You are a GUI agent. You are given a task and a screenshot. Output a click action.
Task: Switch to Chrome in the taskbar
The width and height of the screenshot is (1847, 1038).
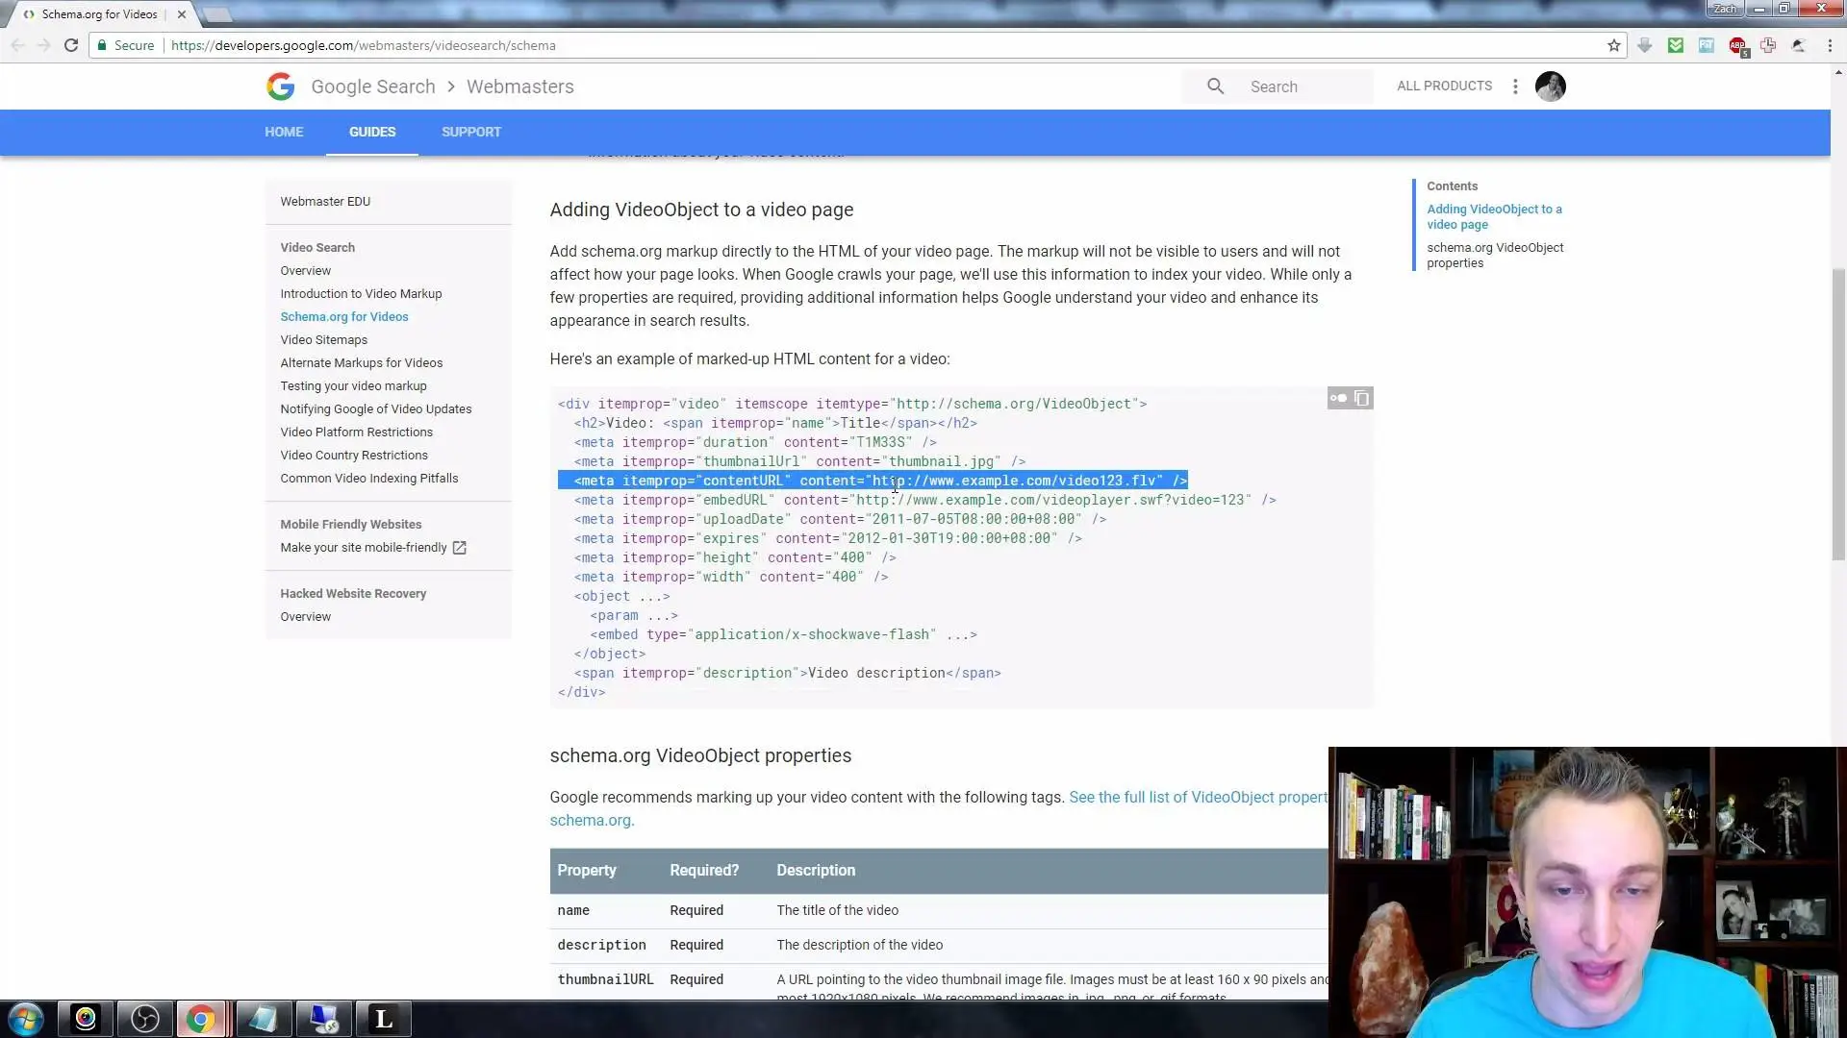click(x=201, y=1019)
